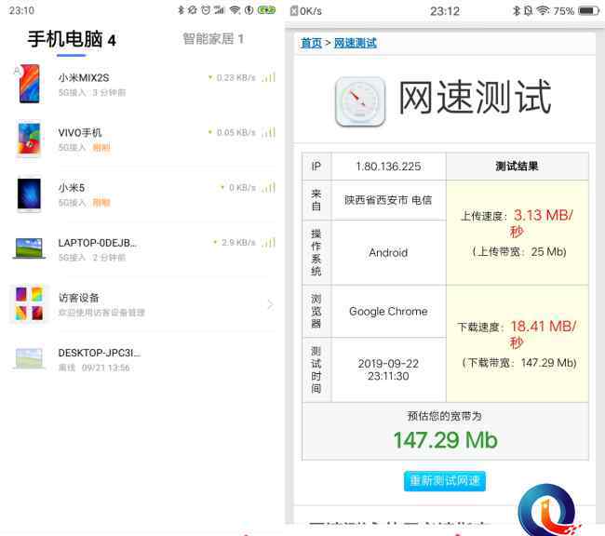This screenshot has height=536, width=605.
Task: Select the DESKTOP-JPC3I device name
Action: pyautogui.click(x=100, y=353)
